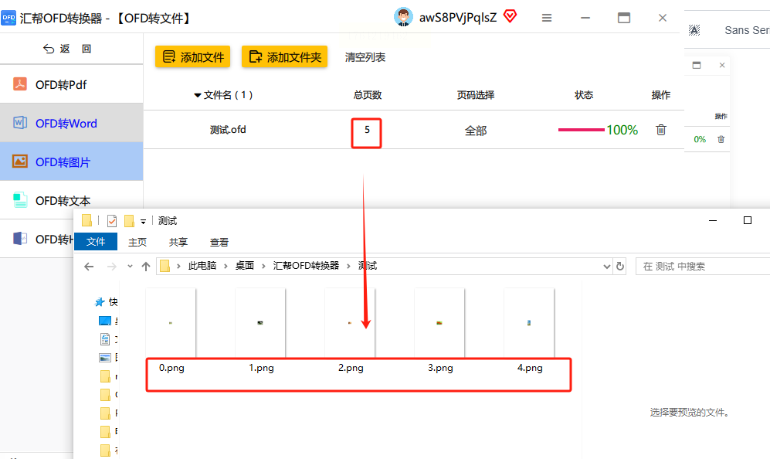This screenshot has height=459, width=770.
Task: Select the 3.png thumbnail
Action: pyautogui.click(x=439, y=323)
